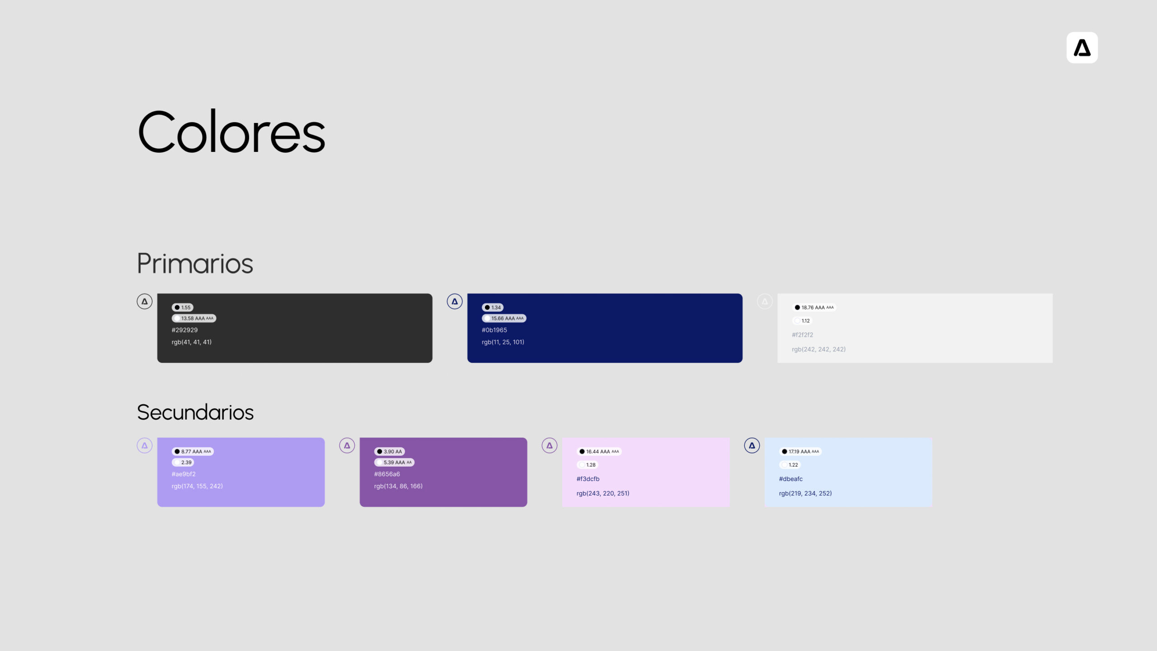1157x651 pixels.
Task: Click the faint logo icon beside #f2f2f2 swatch
Action: [765, 302]
